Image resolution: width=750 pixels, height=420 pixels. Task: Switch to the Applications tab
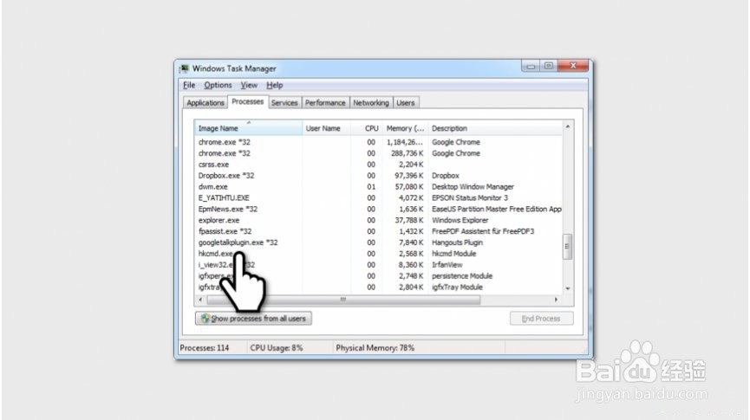pyautogui.click(x=205, y=103)
